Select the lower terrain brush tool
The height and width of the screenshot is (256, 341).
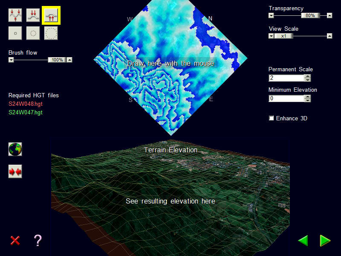[x=33, y=15]
